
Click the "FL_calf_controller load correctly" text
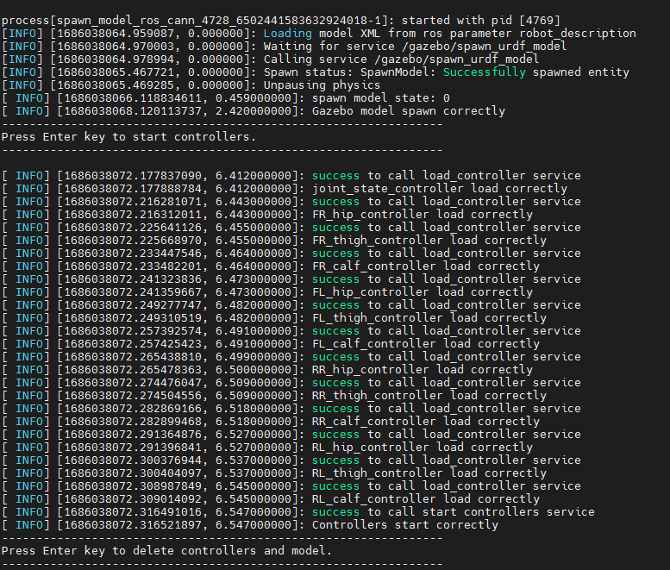pyautogui.click(x=425, y=343)
